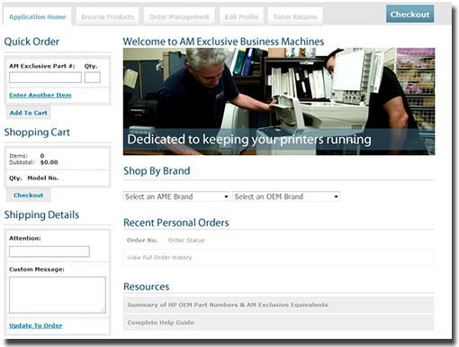Click the Quick Order heading
This screenshot has height=347, width=459.
coord(31,41)
